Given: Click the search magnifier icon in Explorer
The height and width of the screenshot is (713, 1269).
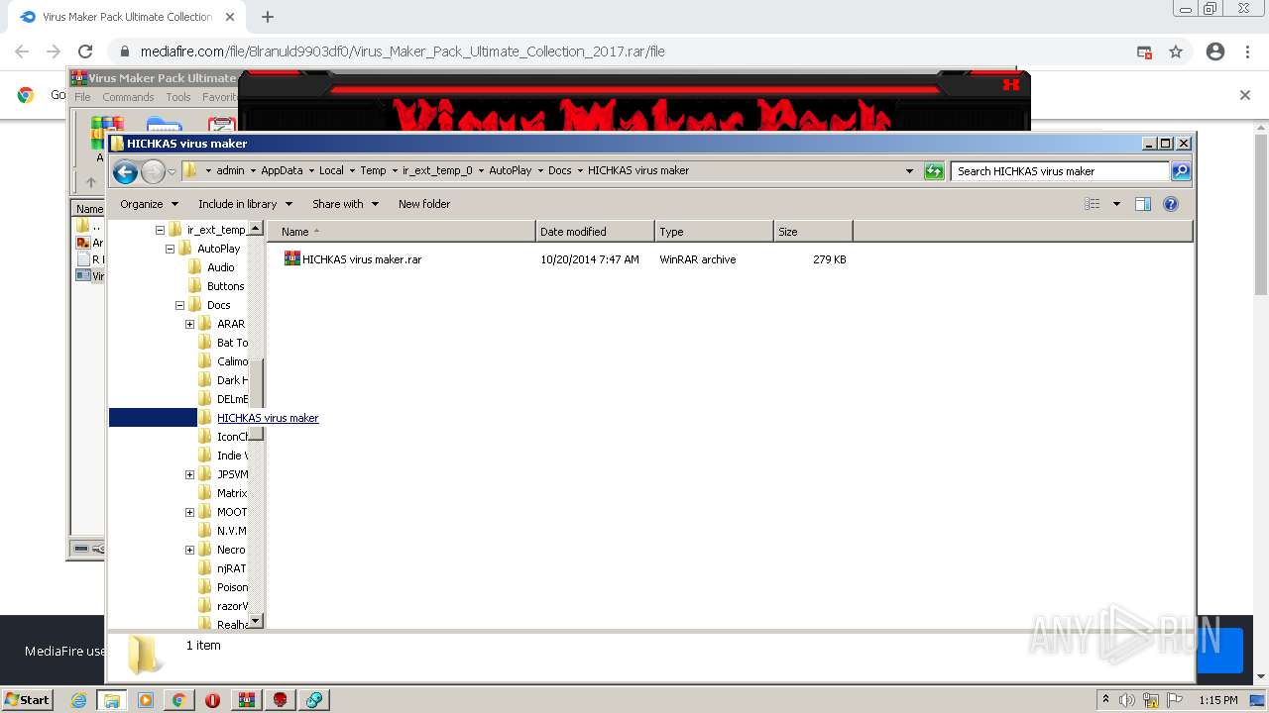Looking at the screenshot, I should point(1180,171).
